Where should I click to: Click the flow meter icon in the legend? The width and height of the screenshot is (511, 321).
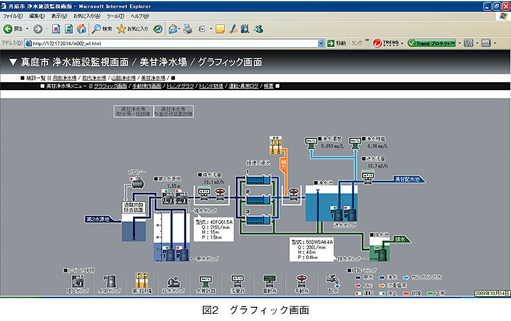click(237, 281)
